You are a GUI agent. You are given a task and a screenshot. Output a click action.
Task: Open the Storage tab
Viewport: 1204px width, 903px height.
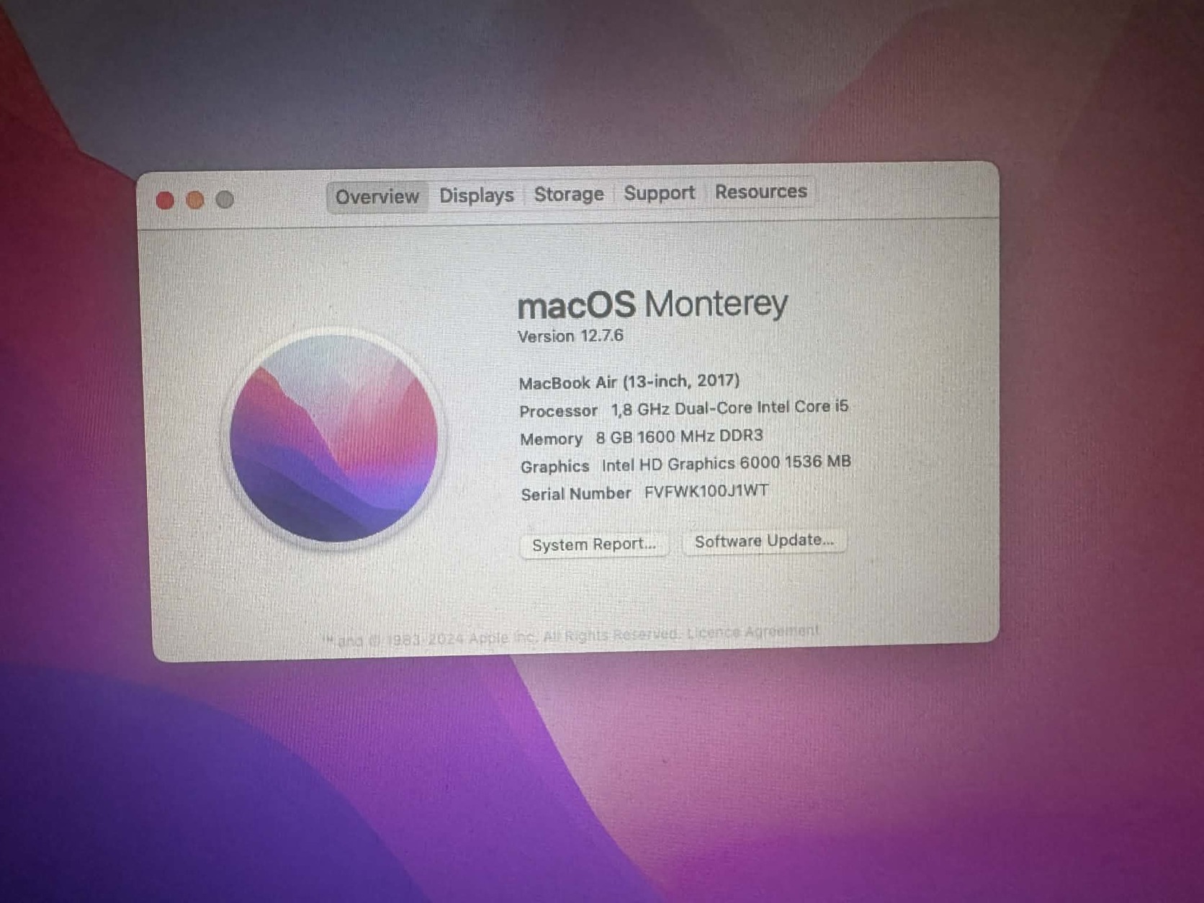(x=568, y=194)
